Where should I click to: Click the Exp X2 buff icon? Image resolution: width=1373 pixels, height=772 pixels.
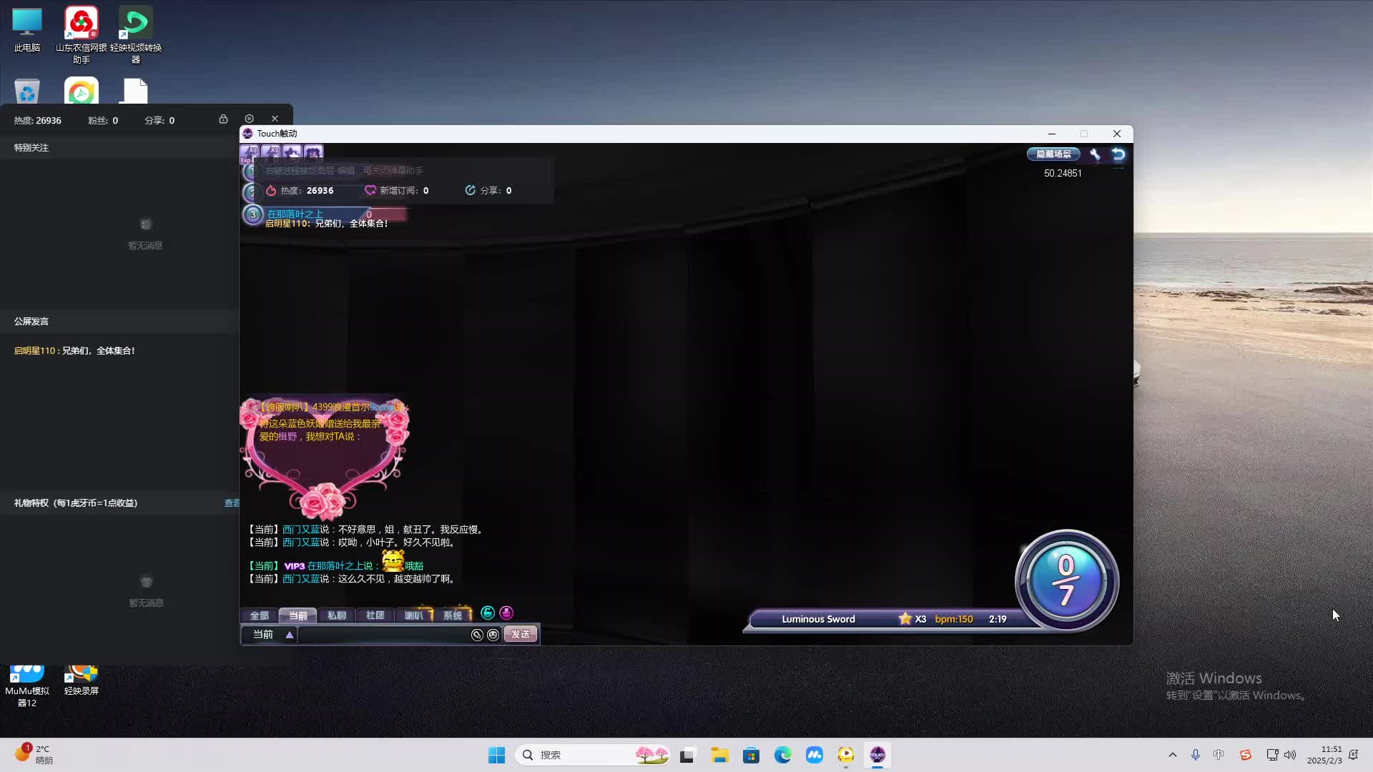pyautogui.click(x=249, y=152)
